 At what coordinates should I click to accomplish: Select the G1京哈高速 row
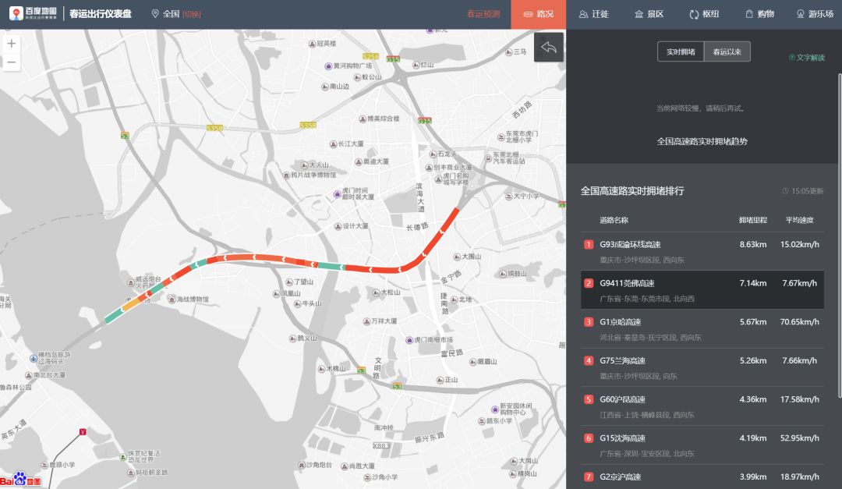[x=702, y=329]
